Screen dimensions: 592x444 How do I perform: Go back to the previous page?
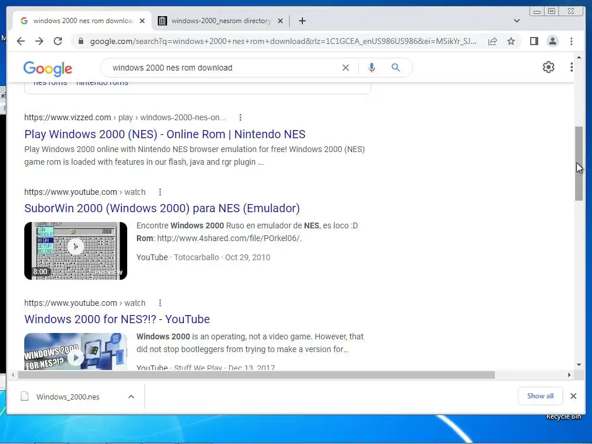point(21,41)
